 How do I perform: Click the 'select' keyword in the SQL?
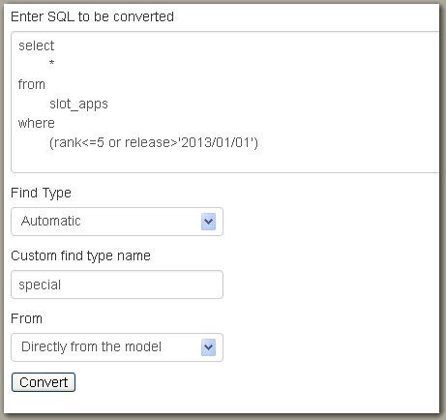[x=37, y=45]
